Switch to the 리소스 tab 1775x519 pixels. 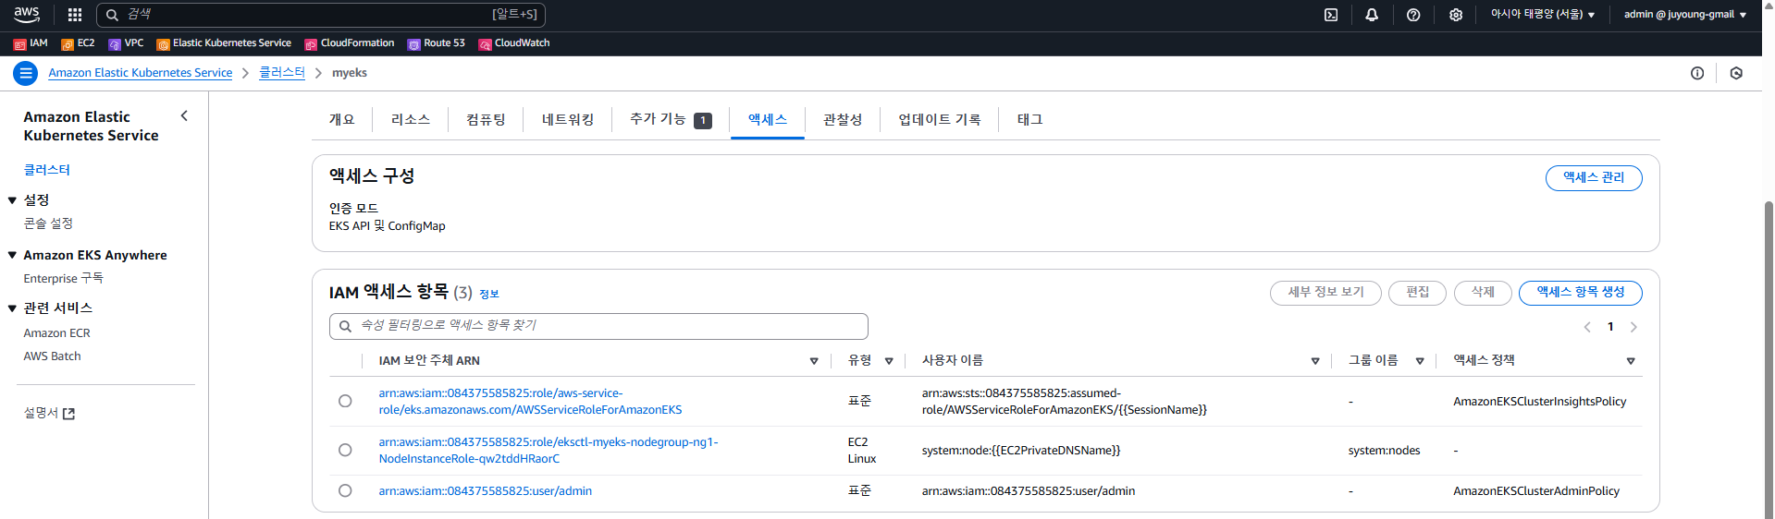tap(411, 120)
